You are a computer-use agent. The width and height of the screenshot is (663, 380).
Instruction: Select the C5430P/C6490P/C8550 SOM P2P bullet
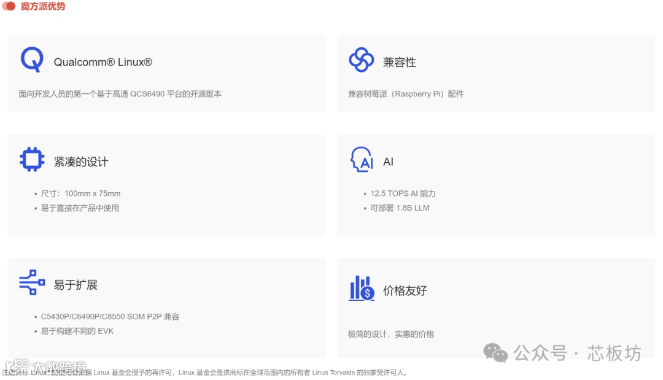coord(110,317)
